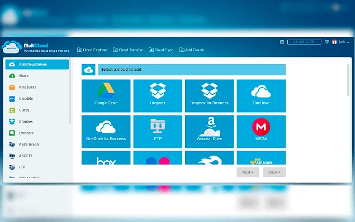Click the main panel vertical scrollbar
This screenshot has height=222, width=355.
(348, 80)
